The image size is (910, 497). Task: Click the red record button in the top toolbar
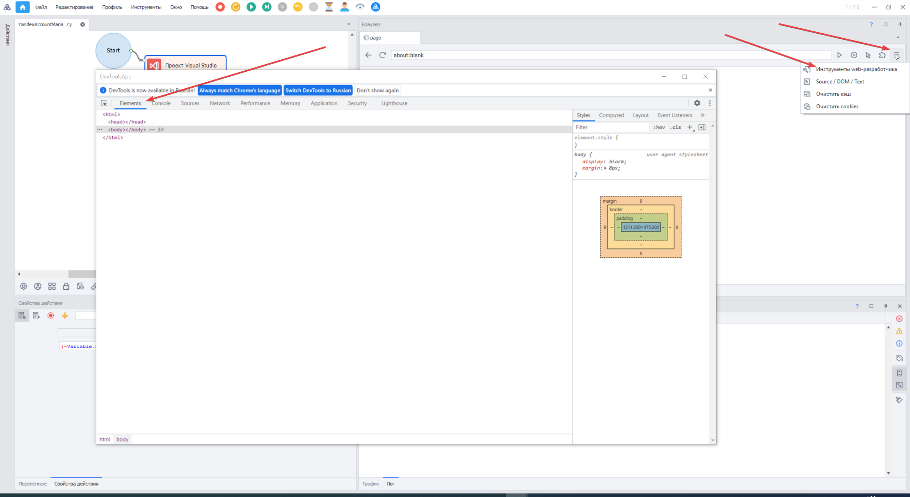220,7
